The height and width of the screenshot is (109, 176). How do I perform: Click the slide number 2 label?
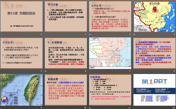(85, 34)
